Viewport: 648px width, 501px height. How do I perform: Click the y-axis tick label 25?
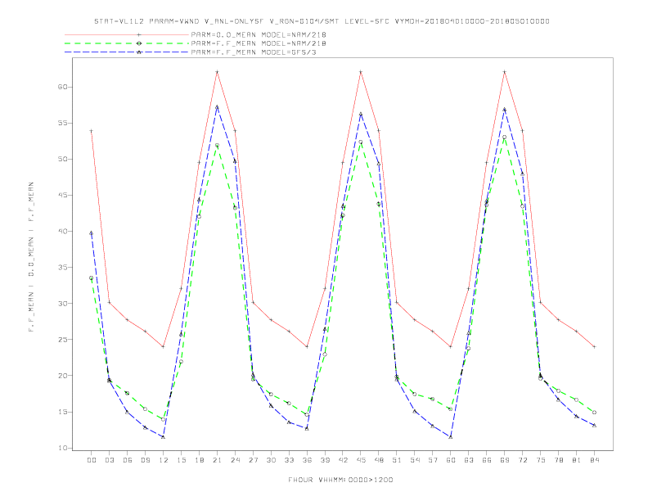coord(62,340)
